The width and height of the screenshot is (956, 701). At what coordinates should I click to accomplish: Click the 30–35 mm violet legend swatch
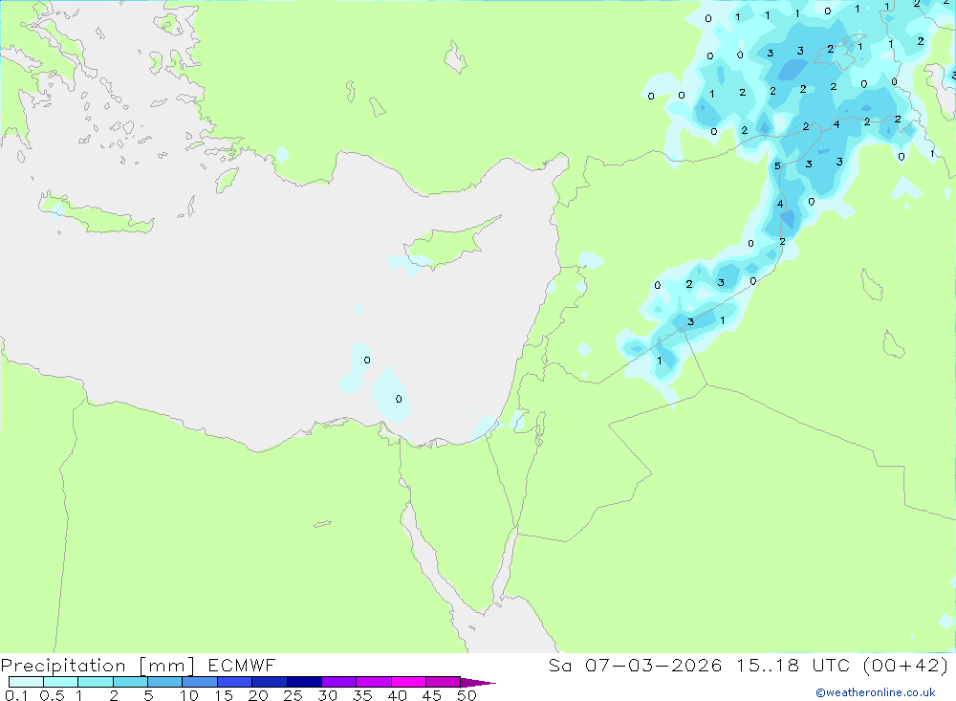(x=339, y=682)
